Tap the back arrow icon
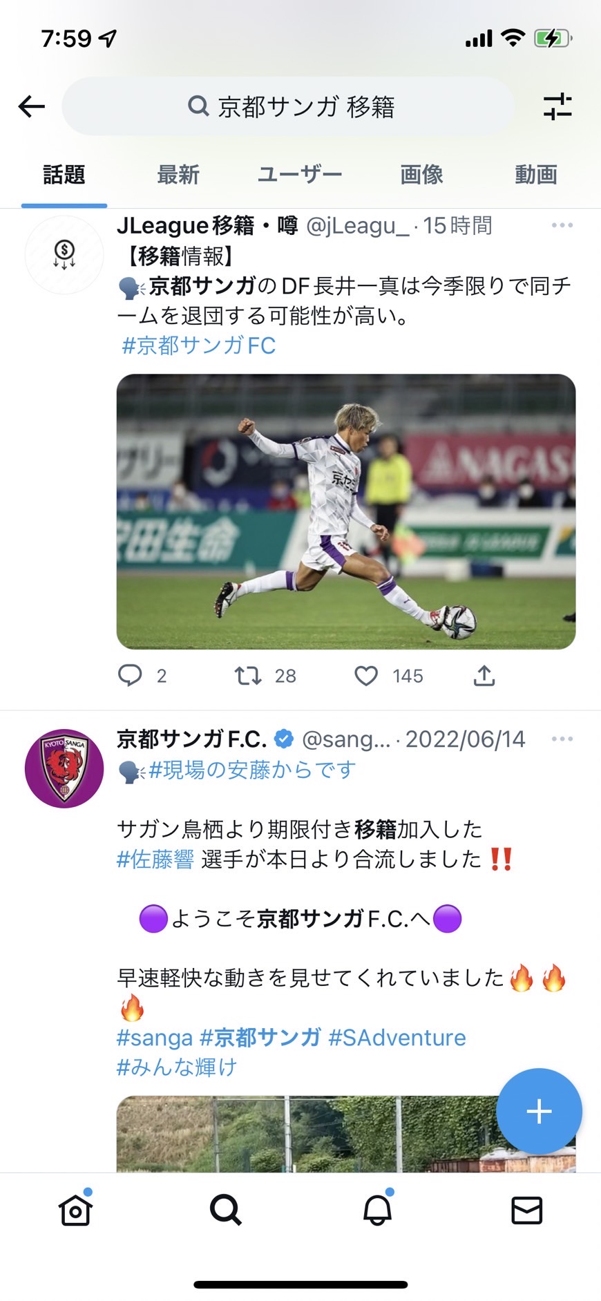This screenshot has width=601, height=1301. tap(32, 106)
